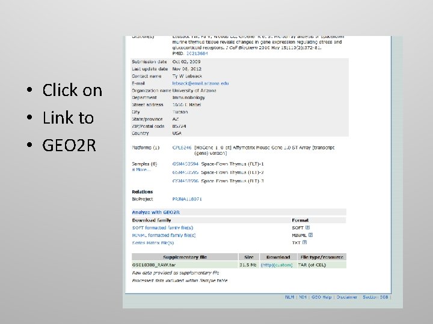Open sample GSM458595 link
The image size is (433, 324).
(x=185, y=172)
